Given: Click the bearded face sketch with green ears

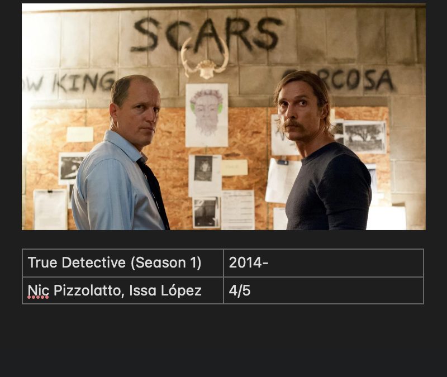Looking at the screenshot, I should point(207,115).
